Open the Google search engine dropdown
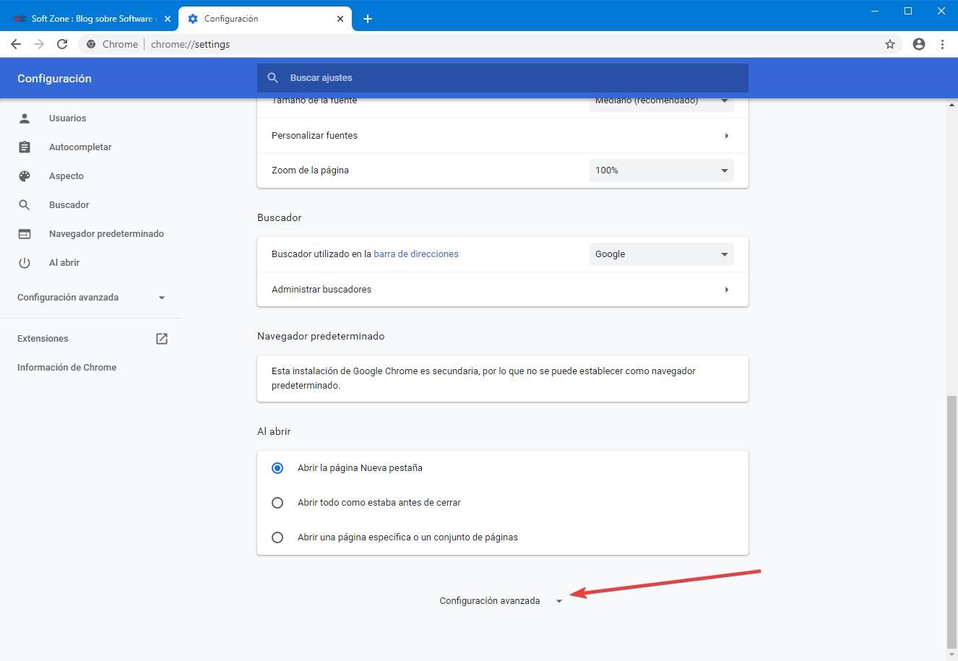Screen dimensions: 958x661 tap(662, 254)
